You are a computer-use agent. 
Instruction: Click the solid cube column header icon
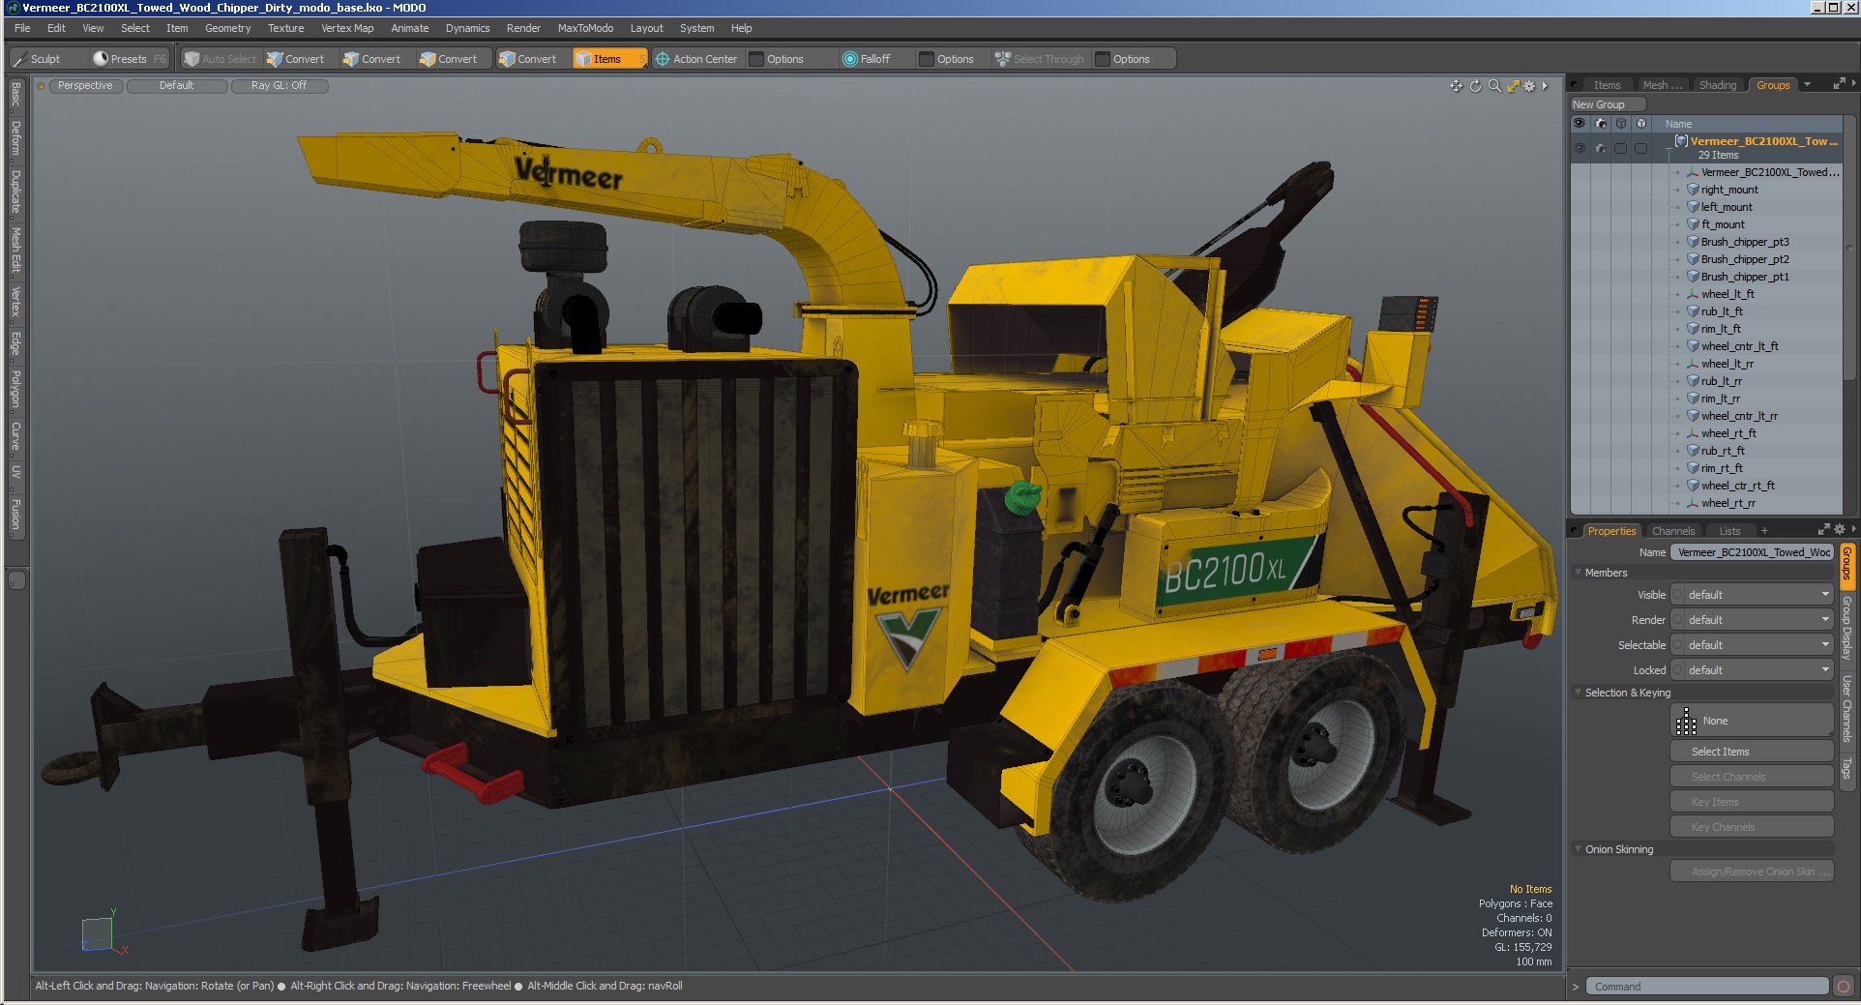pyautogui.click(x=1641, y=124)
